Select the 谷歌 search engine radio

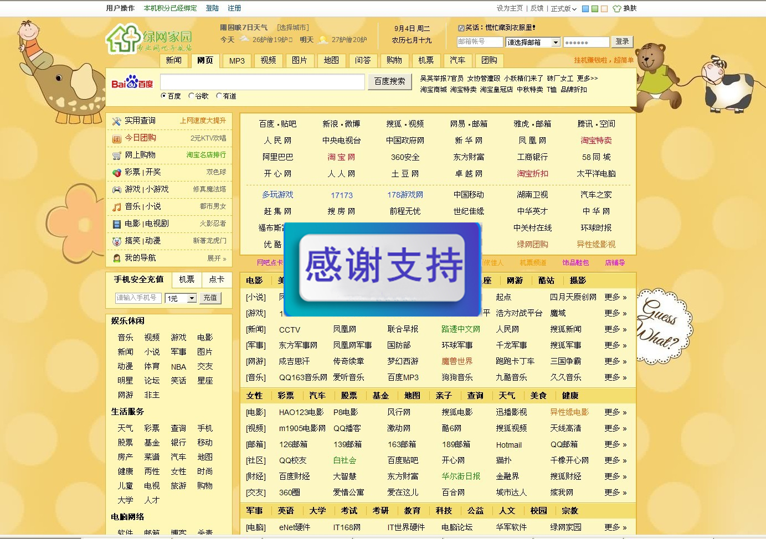click(x=191, y=96)
